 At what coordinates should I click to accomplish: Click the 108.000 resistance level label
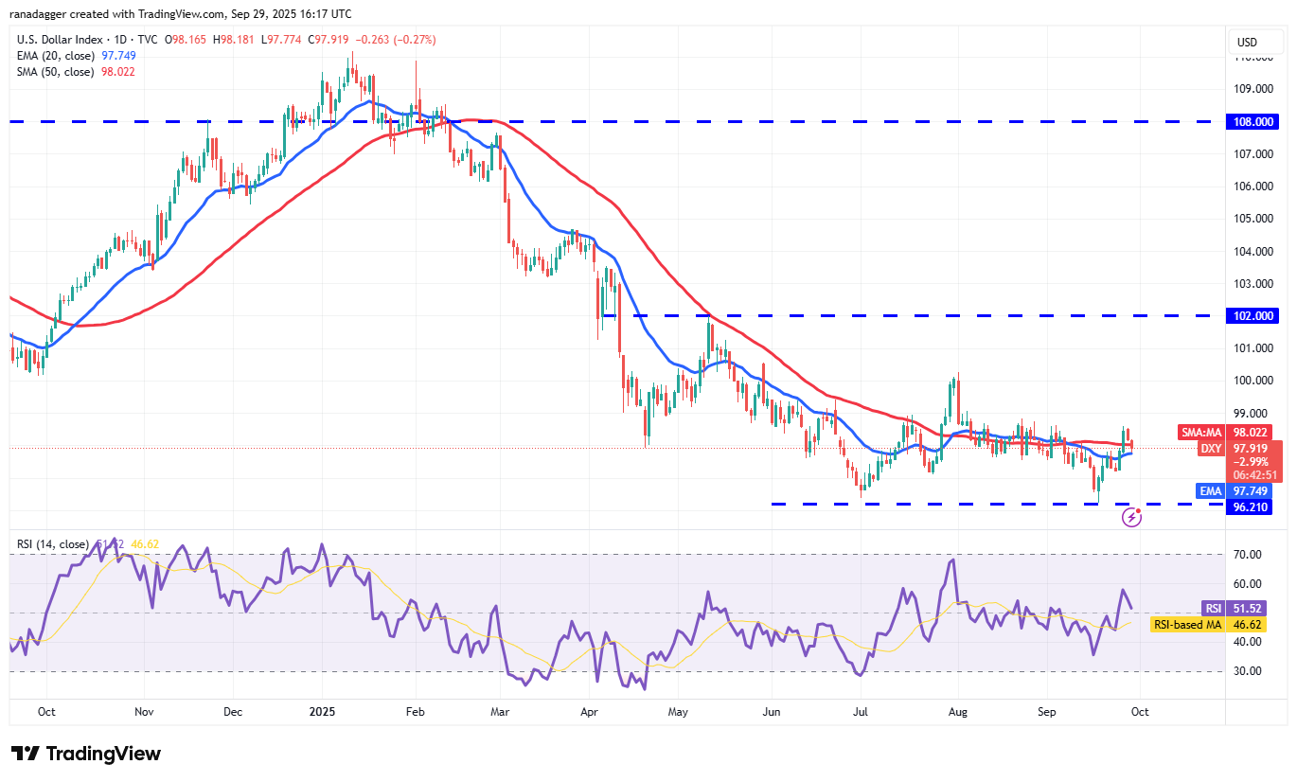[x=1253, y=121]
